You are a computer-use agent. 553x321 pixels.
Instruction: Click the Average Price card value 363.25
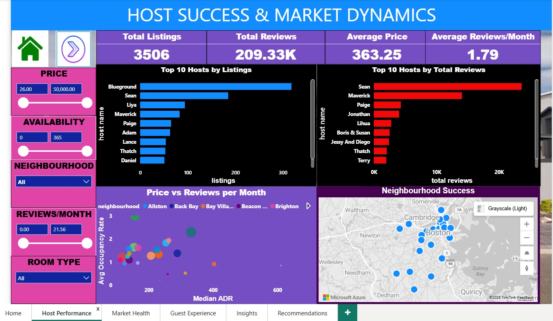tap(377, 55)
